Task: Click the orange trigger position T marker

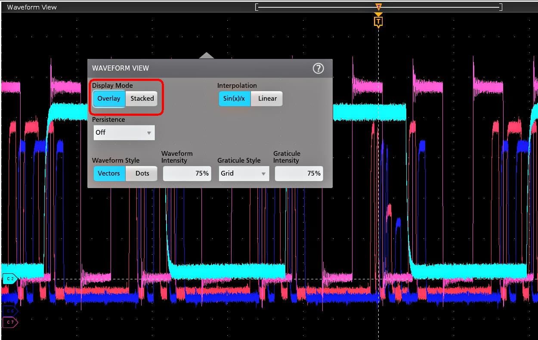Action: [378, 21]
